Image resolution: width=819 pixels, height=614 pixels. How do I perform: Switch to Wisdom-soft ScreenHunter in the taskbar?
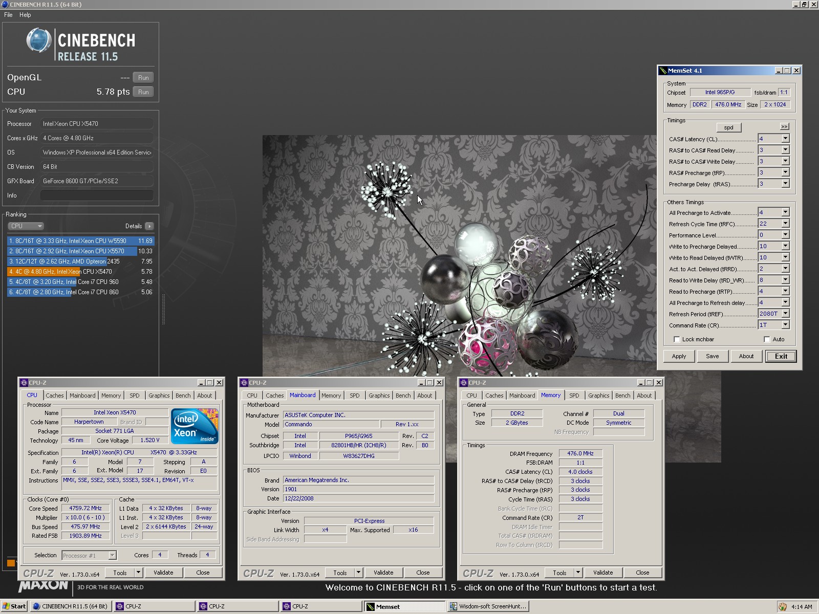coord(488,606)
